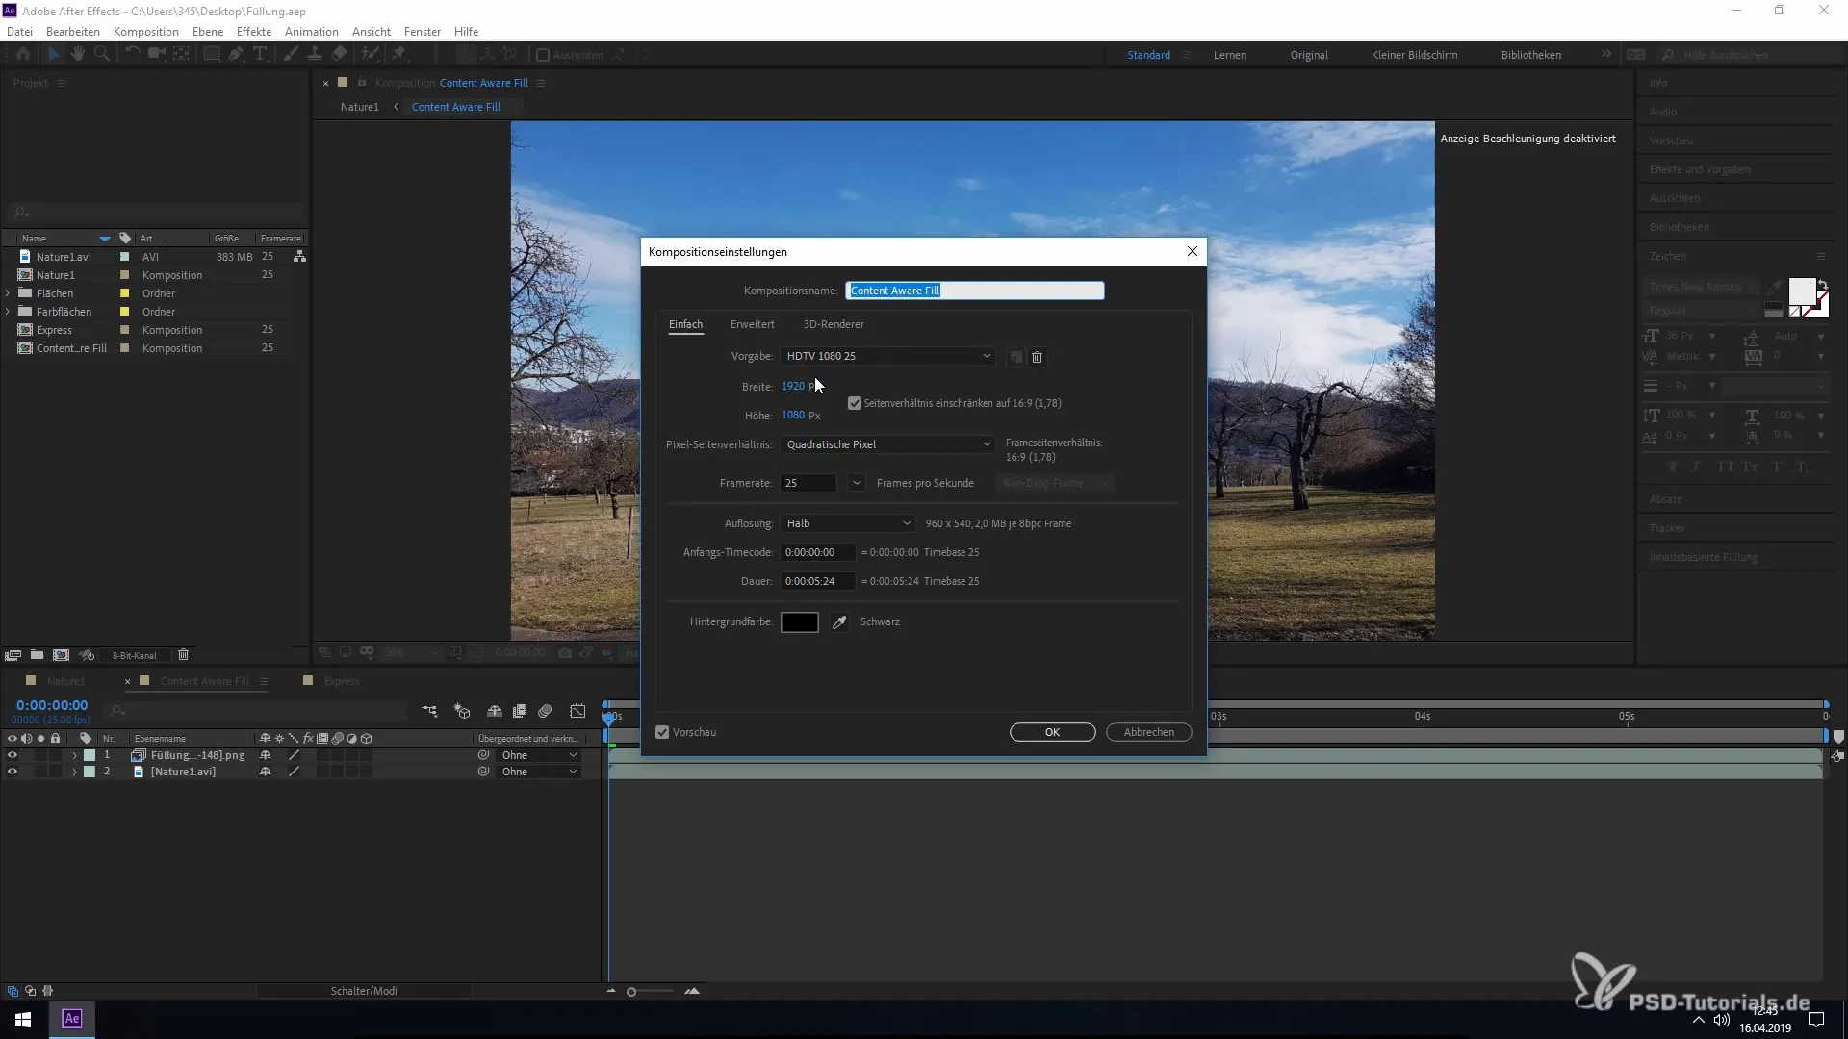
Task: Open the Graph Editor
Action: pos(577,711)
